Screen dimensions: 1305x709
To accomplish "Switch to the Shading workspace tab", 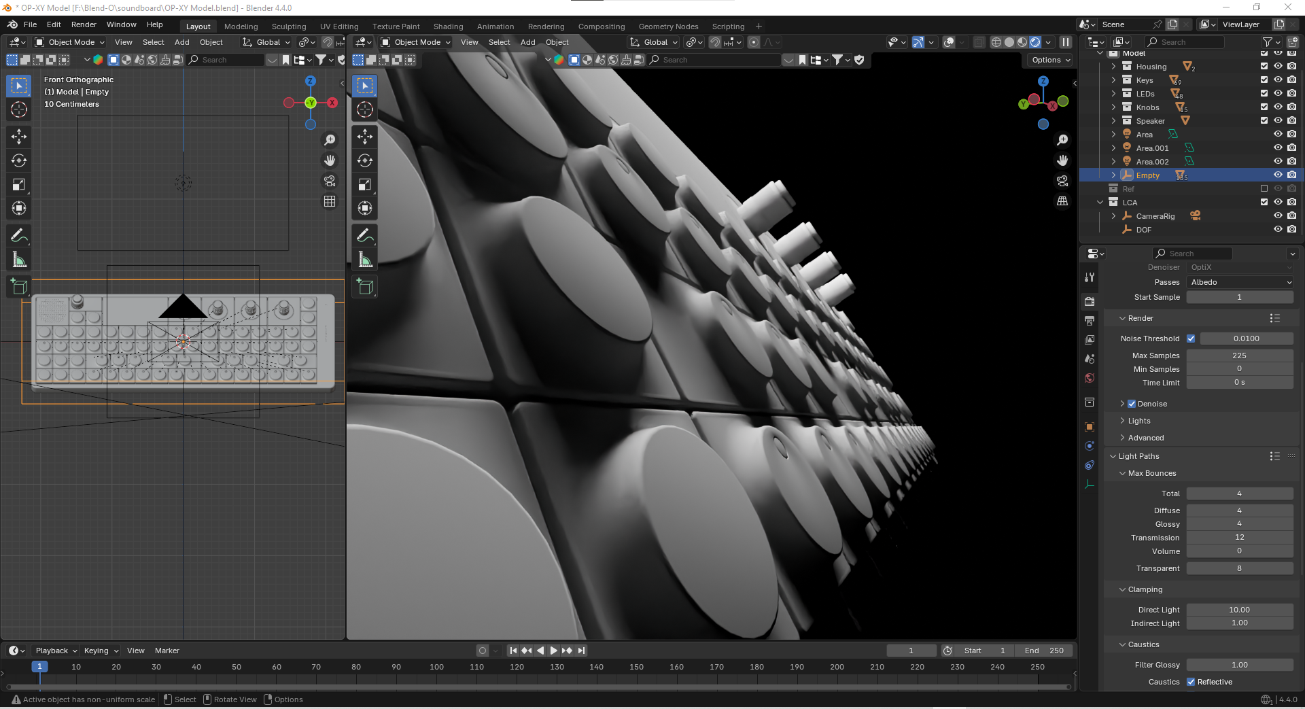I will pos(448,27).
